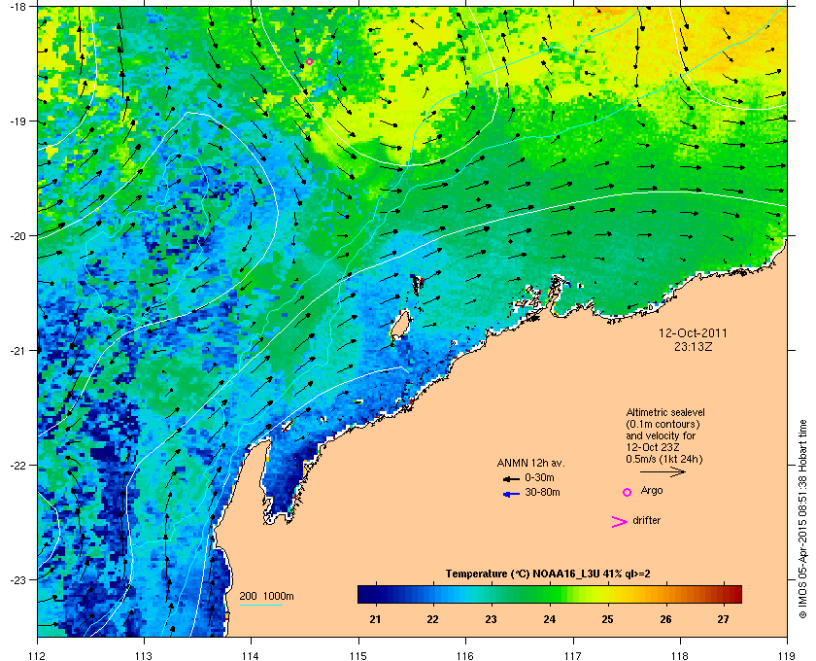The height and width of the screenshot is (661, 816).
Task: Click the Temperature NOAA16_L3U colorbar title
Action: click(x=548, y=574)
